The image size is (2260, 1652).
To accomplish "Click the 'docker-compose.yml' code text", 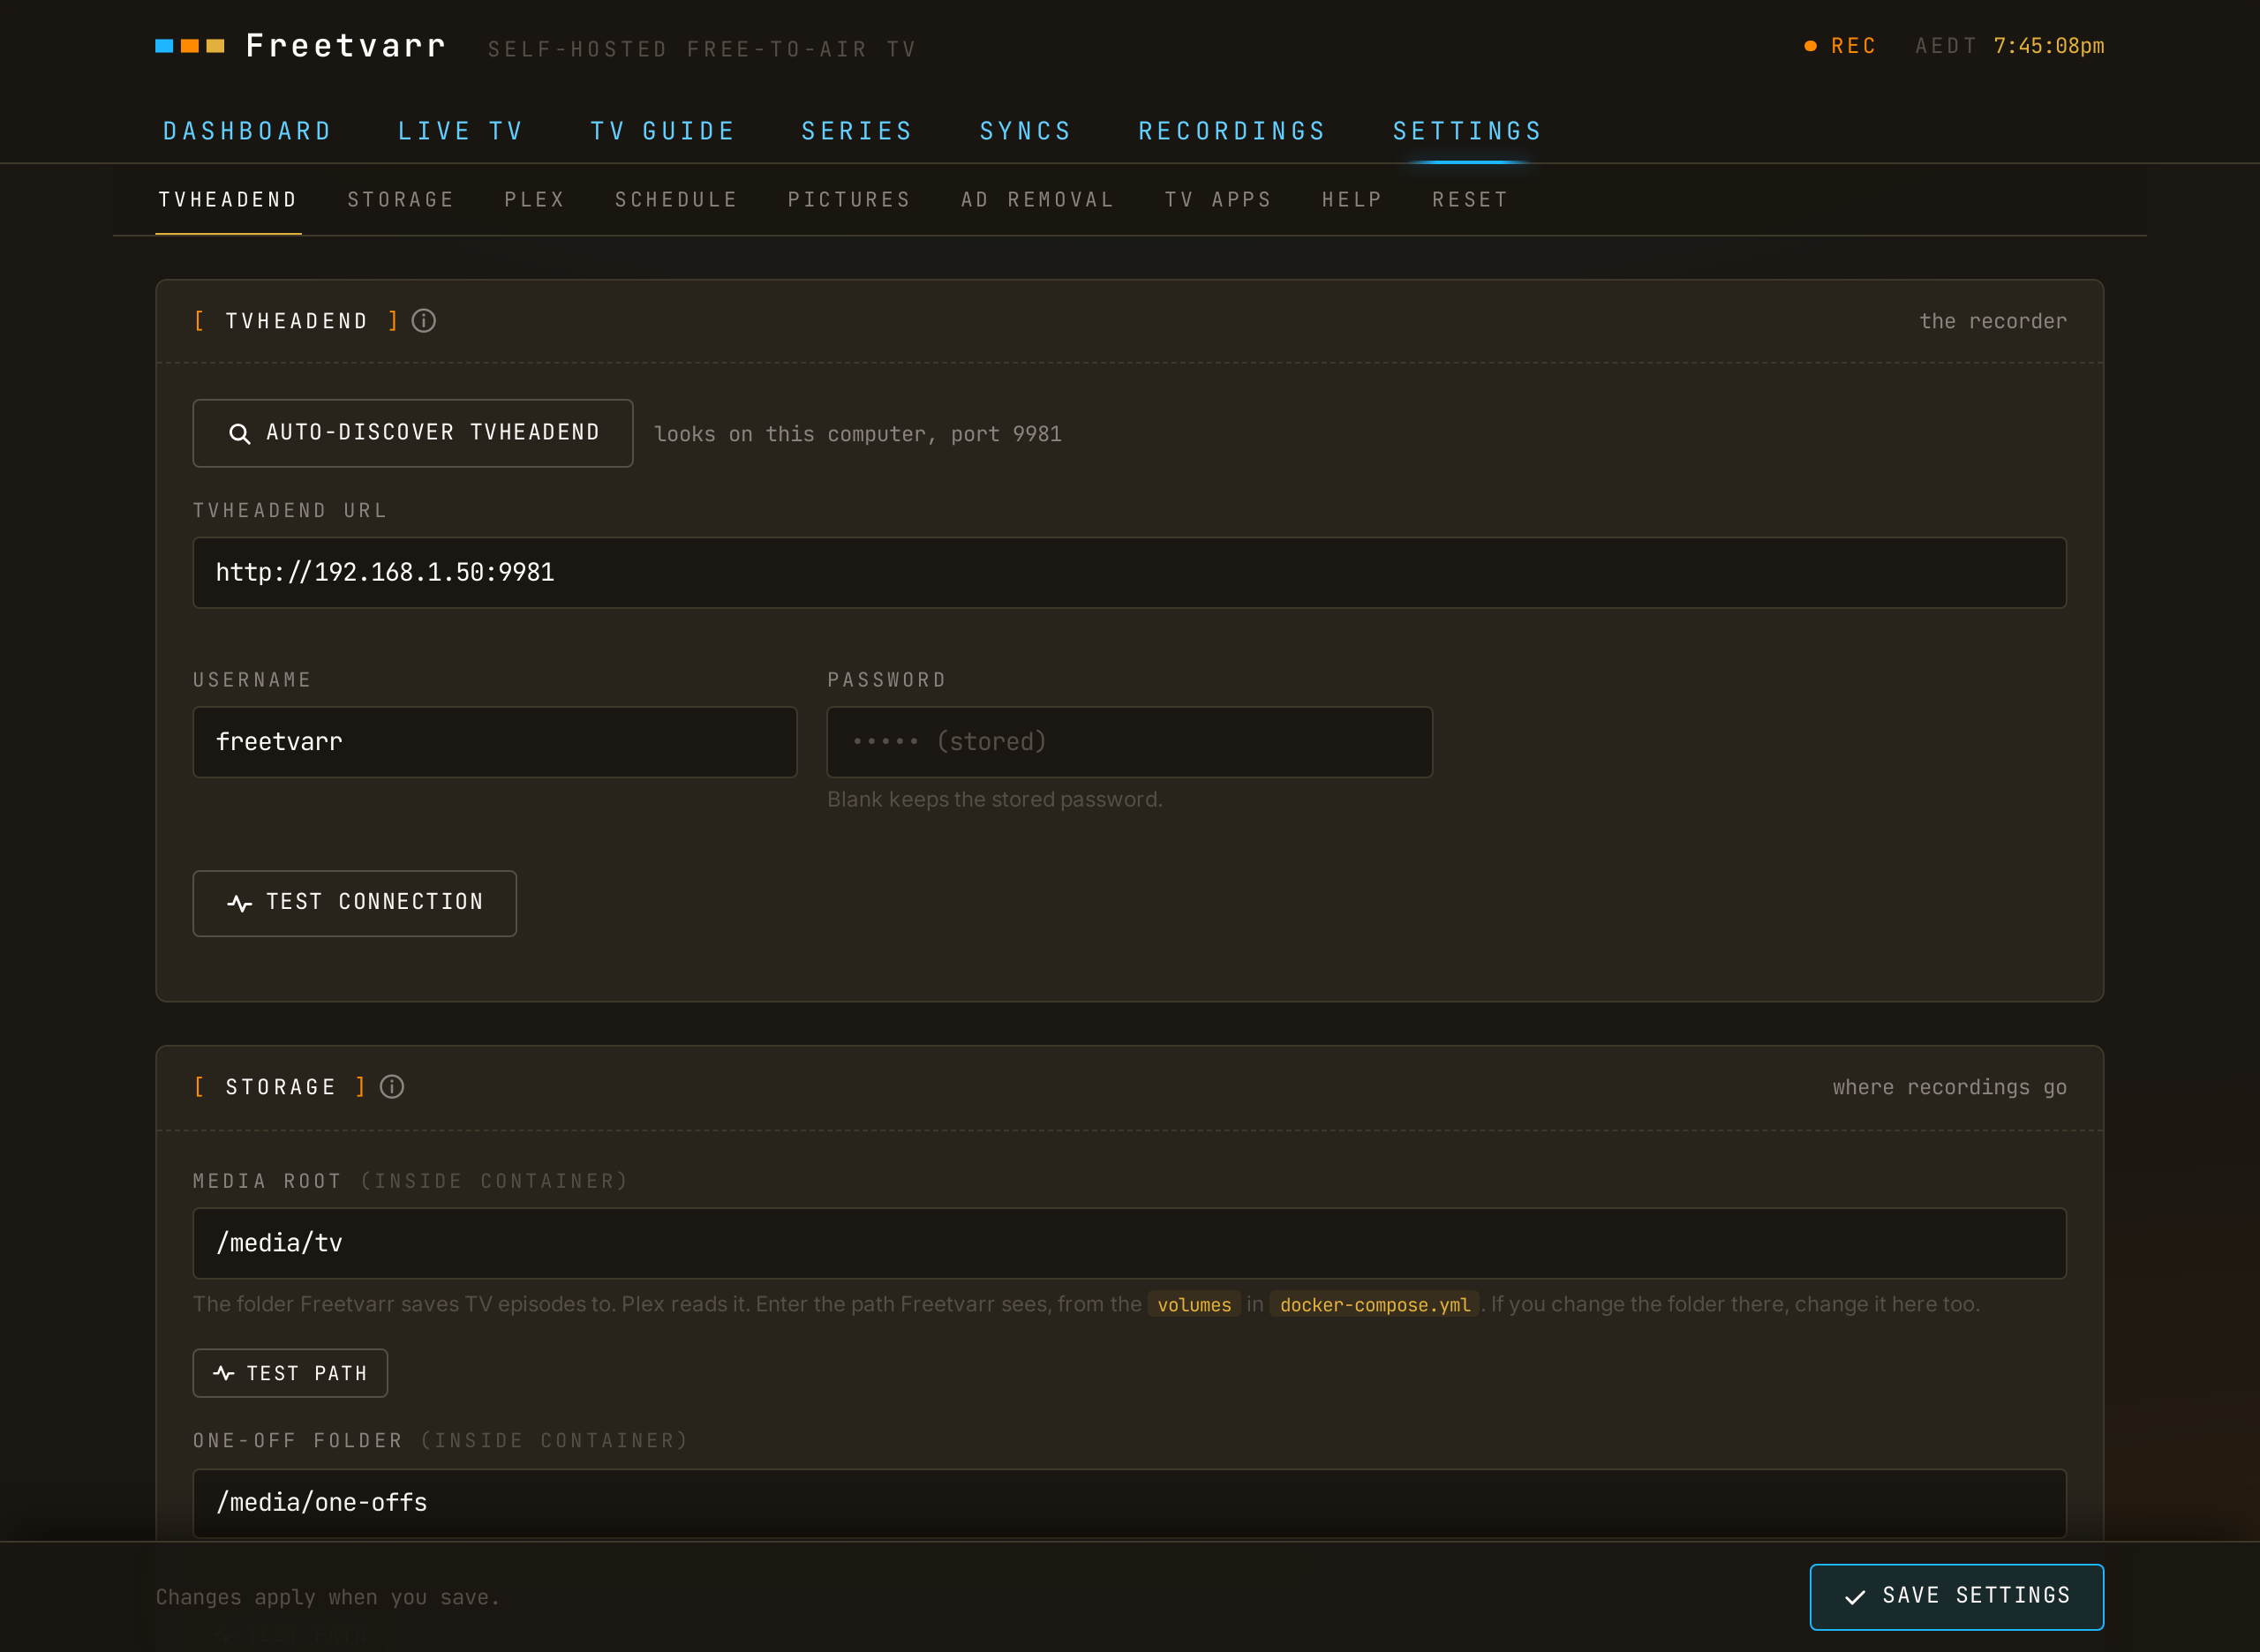I will (x=1375, y=1305).
